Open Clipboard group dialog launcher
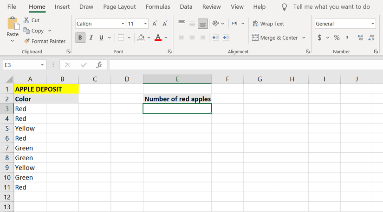 coord(68,51)
